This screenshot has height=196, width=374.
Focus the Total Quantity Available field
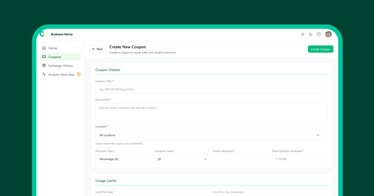coord(299,159)
